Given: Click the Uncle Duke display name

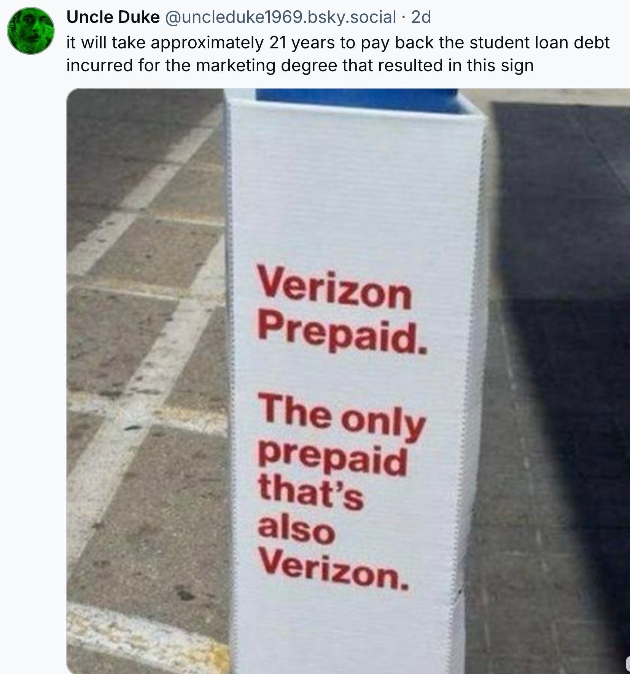Looking at the screenshot, I should tap(113, 17).
